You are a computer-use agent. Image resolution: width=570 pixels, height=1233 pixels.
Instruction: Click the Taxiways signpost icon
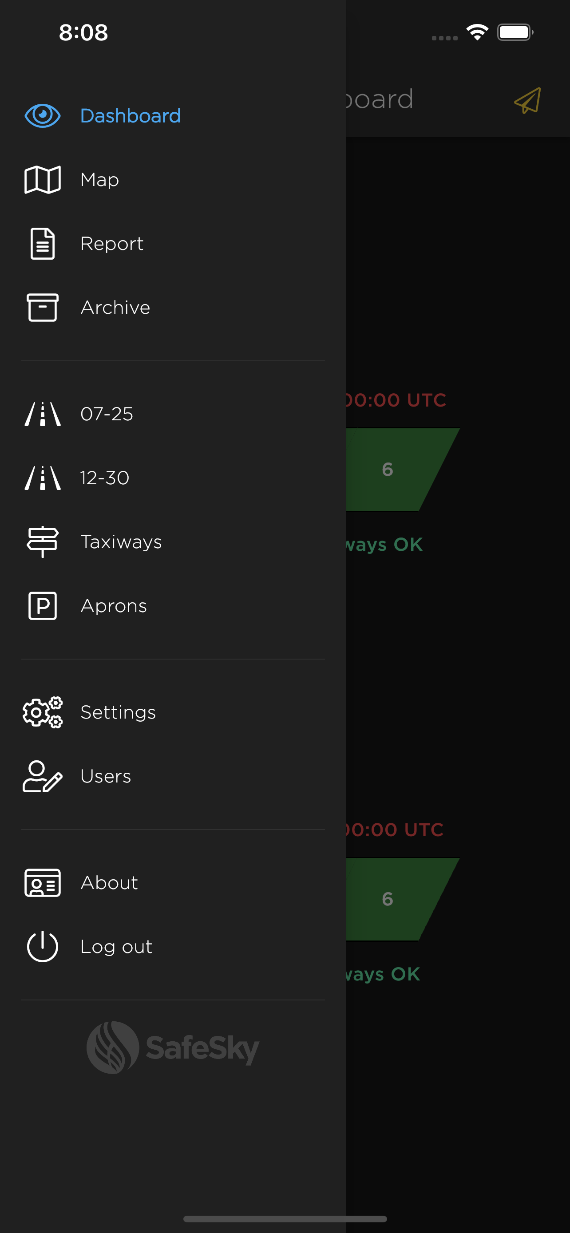tap(42, 541)
